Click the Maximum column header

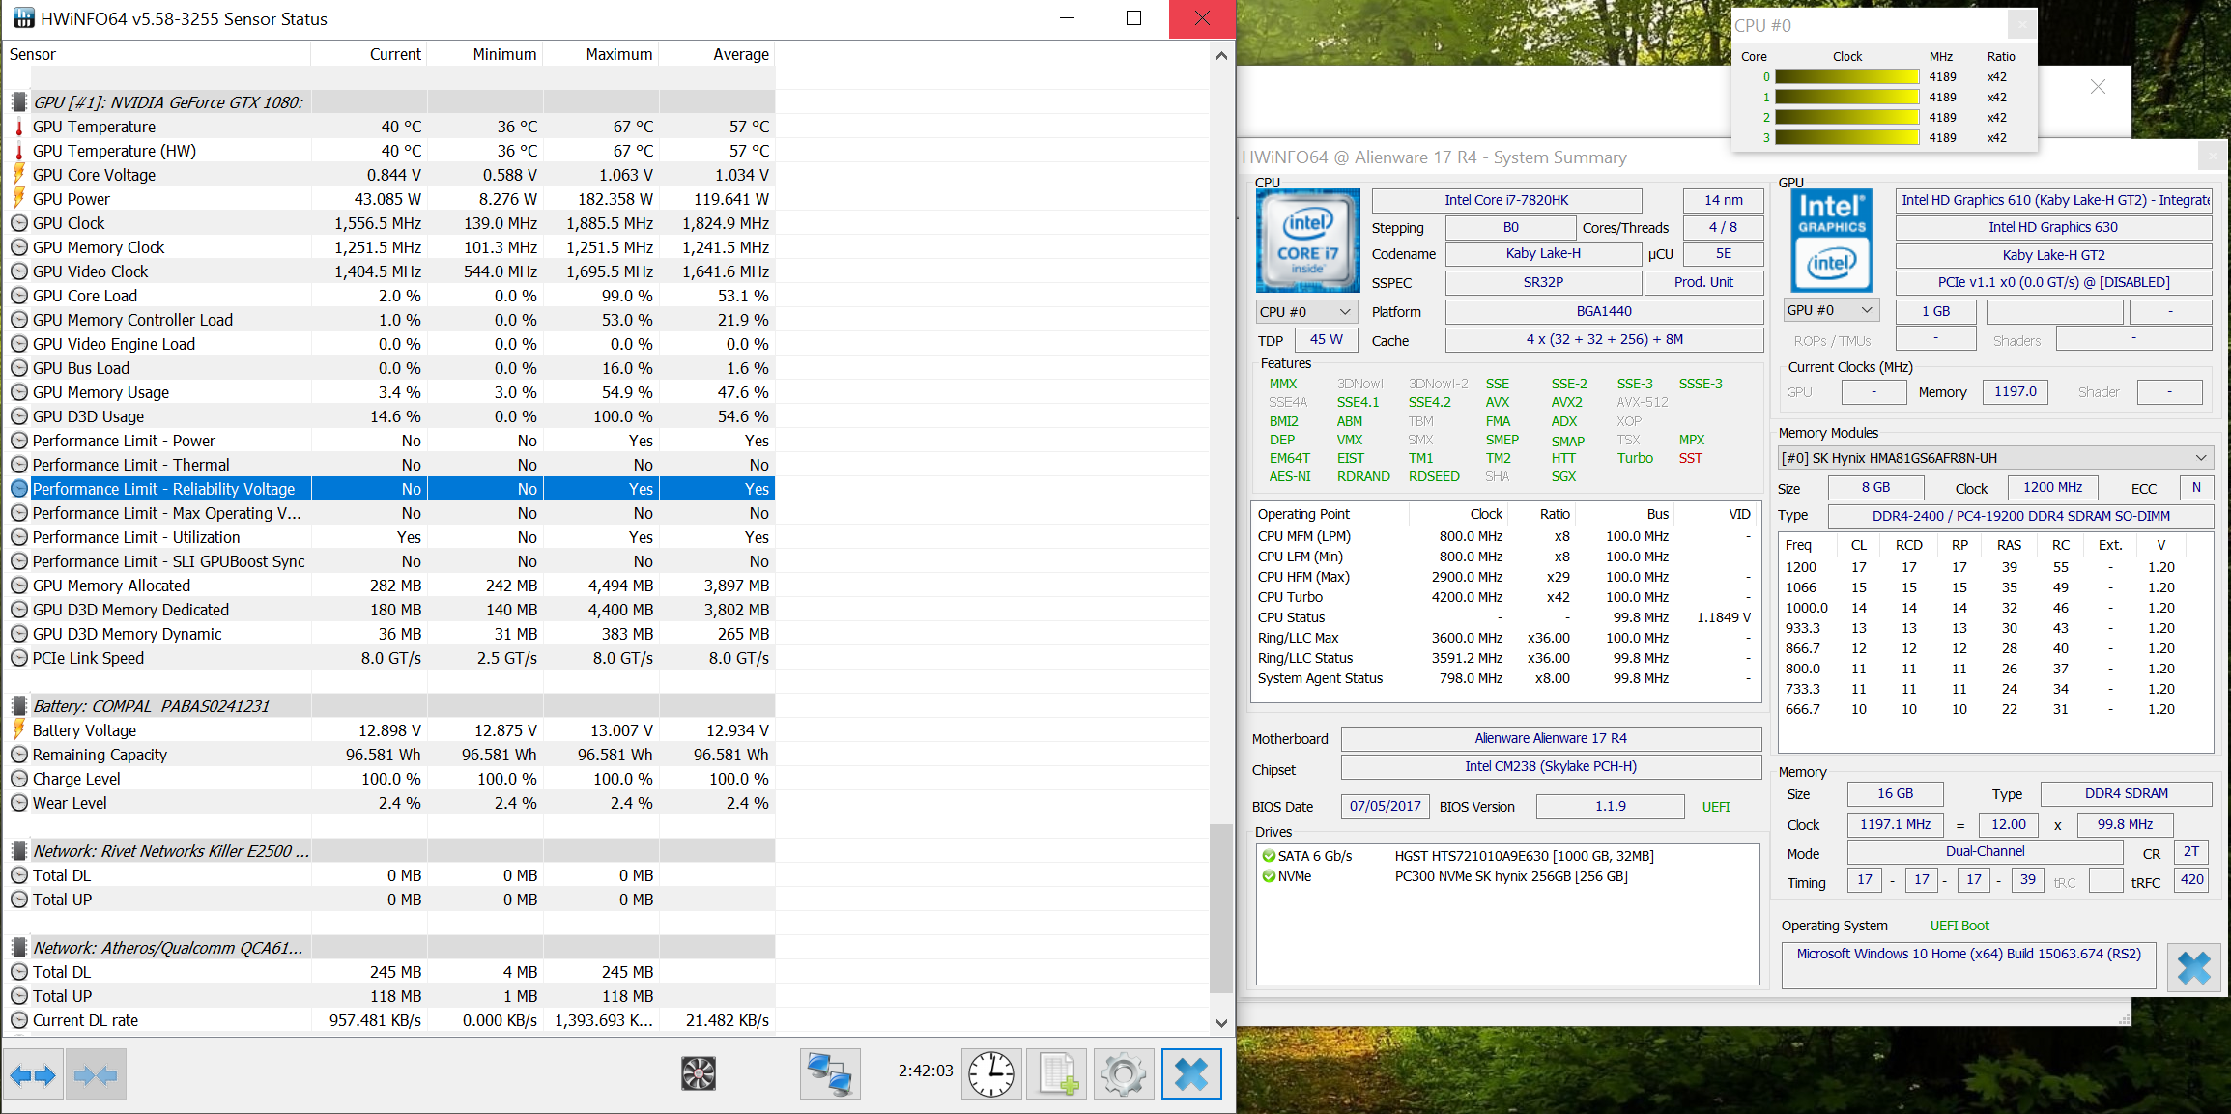tap(601, 54)
